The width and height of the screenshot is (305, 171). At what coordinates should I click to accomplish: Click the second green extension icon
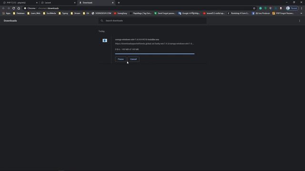click(265, 9)
